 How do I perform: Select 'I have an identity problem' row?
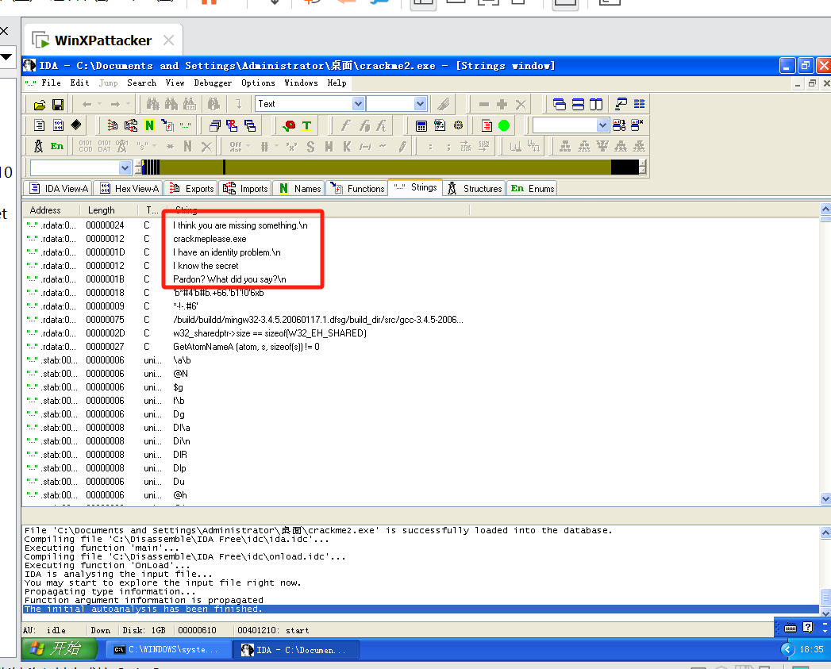click(x=421, y=252)
